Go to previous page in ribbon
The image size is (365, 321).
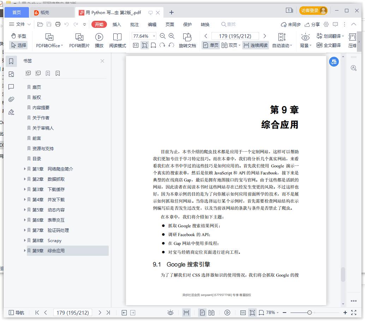point(206,36)
